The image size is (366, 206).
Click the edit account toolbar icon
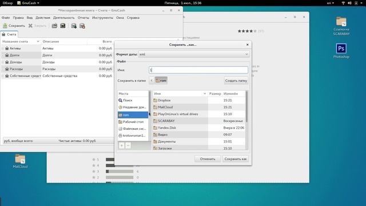tap(63, 26)
